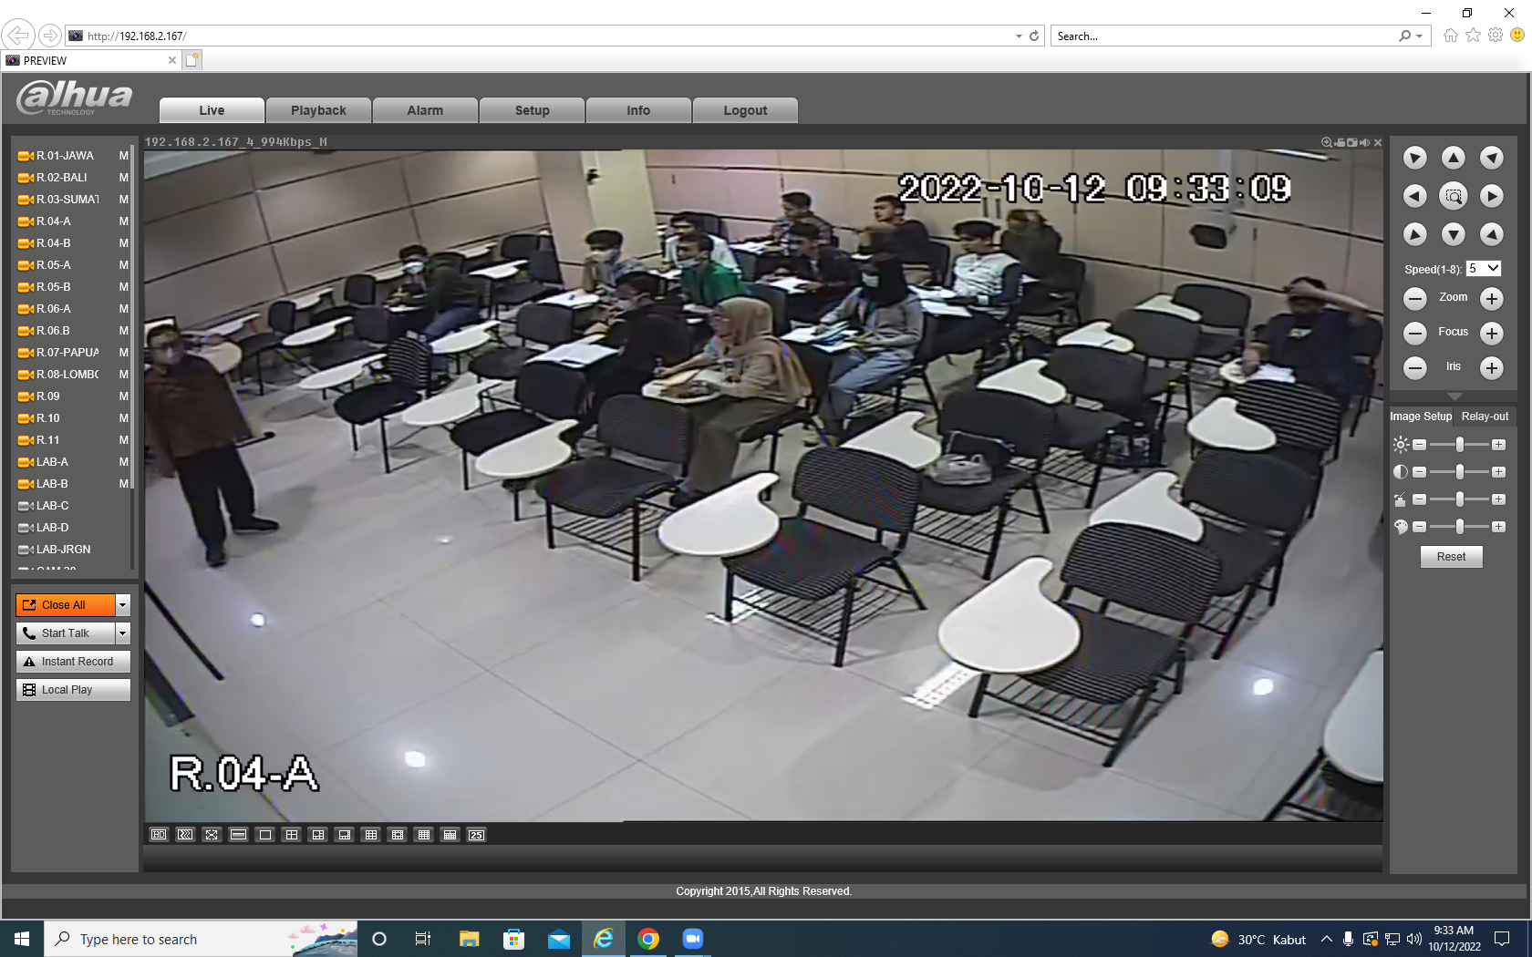Expand Start Talk dropdown arrow
This screenshot has height=957, width=1532.
click(123, 633)
